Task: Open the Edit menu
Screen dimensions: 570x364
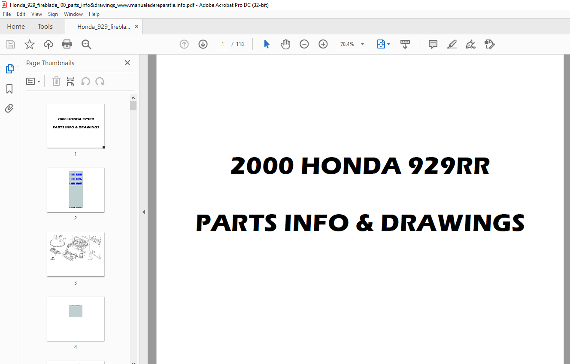Action: tap(21, 14)
